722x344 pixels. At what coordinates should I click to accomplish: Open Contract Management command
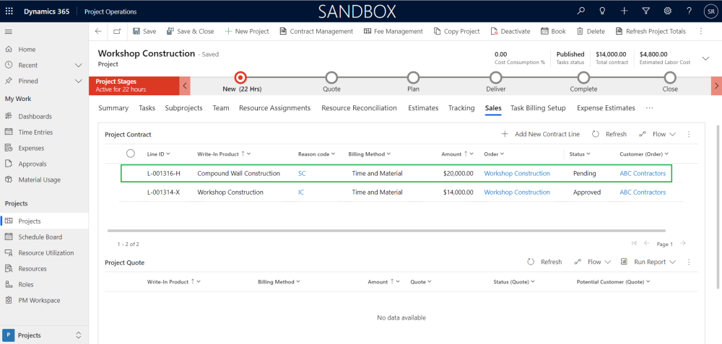pos(316,31)
